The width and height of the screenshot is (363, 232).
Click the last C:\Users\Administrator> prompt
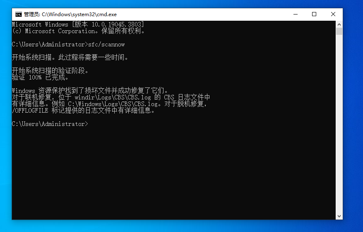pyautogui.click(x=50, y=124)
